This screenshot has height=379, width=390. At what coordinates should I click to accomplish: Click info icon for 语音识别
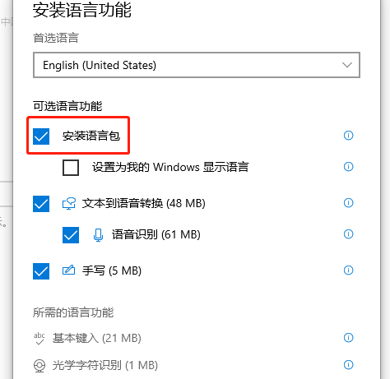349,234
